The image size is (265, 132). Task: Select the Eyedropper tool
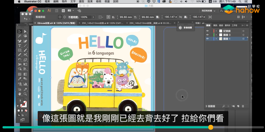(20, 79)
